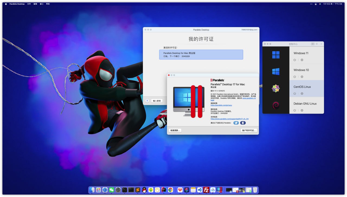Expand the account email dropdown
The width and height of the screenshot is (347, 197).
tap(250, 30)
